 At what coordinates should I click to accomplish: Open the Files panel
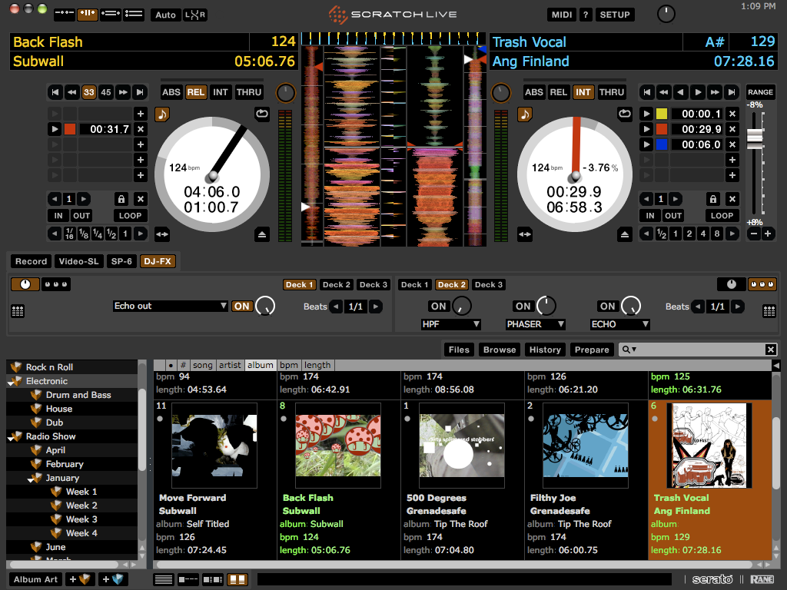pyautogui.click(x=460, y=350)
